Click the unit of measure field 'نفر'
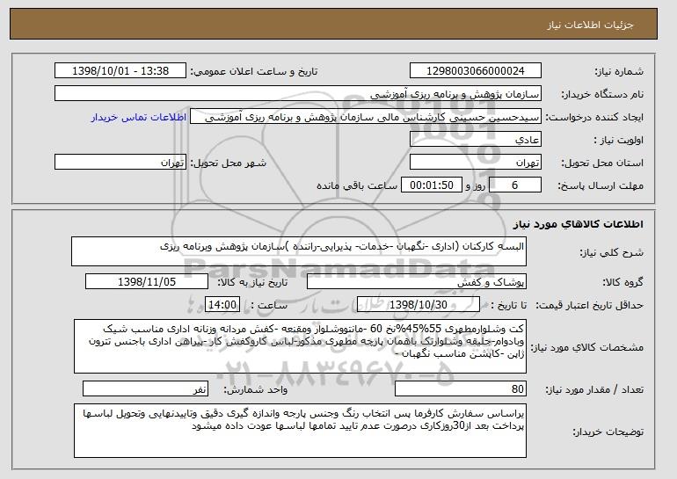 click(x=145, y=388)
